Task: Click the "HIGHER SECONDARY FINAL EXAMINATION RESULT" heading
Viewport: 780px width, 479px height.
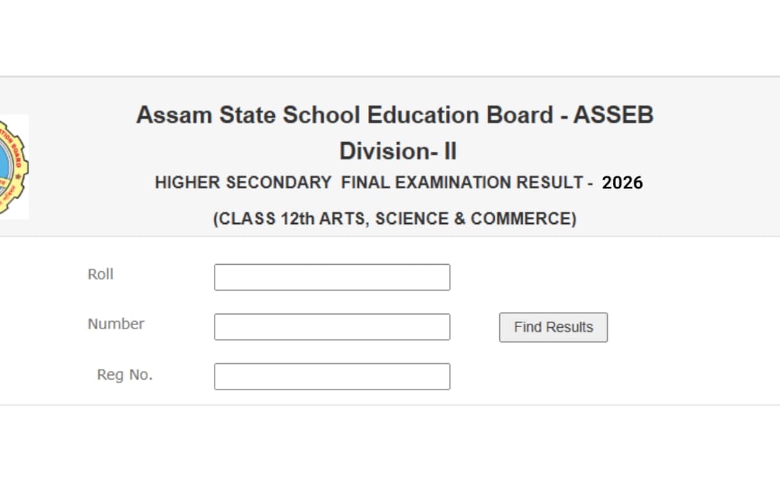Action: (374, 182)
